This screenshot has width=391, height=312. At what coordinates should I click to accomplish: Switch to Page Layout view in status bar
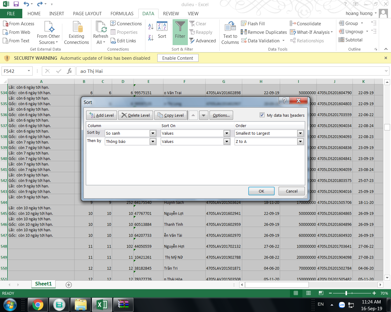point(309,293)
